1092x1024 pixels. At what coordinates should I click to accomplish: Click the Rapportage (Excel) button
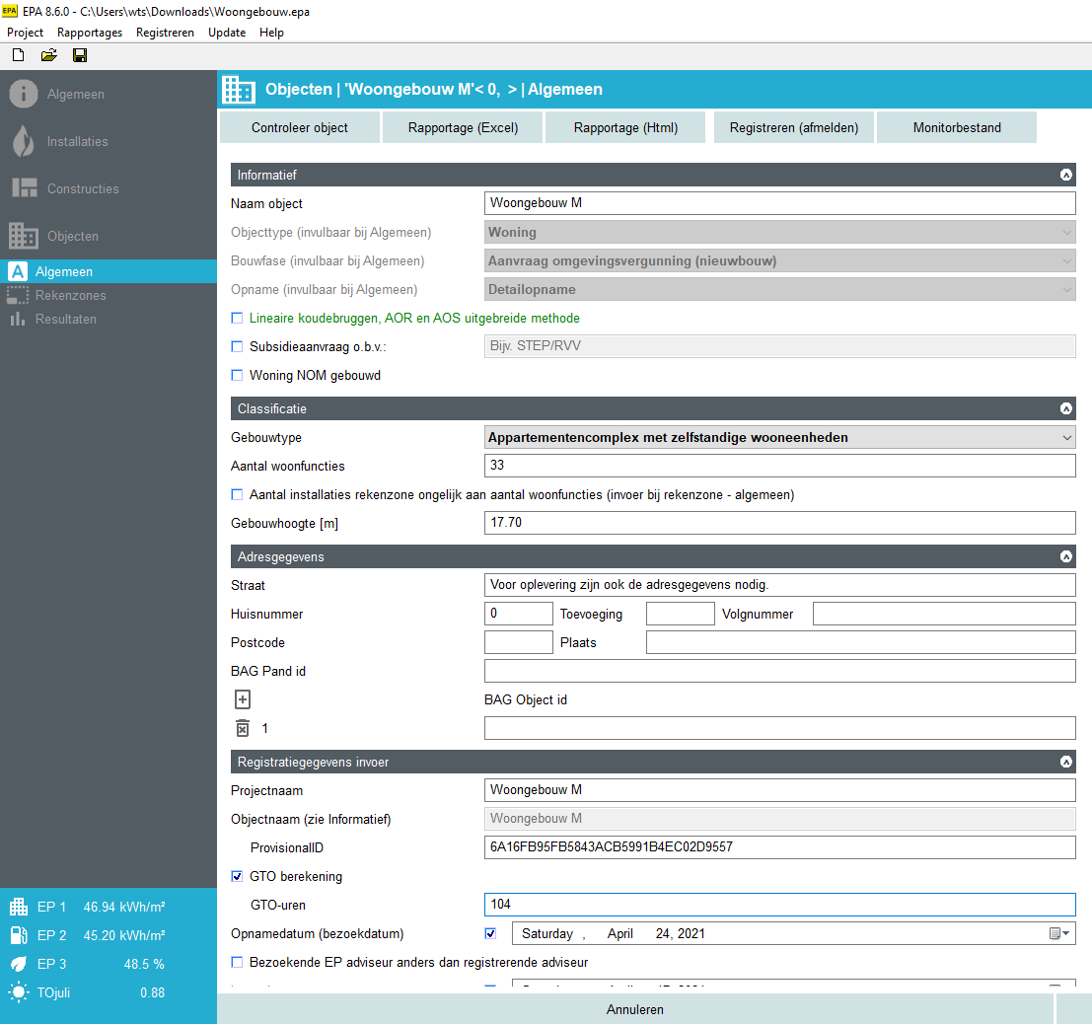click(463, 127)
